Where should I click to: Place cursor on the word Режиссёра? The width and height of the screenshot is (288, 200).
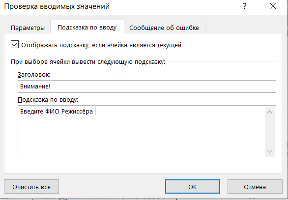77,112
